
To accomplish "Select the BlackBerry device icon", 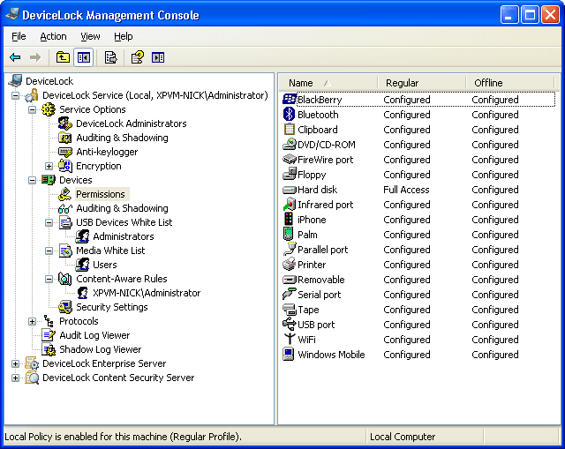I will (x=289, y=100).
